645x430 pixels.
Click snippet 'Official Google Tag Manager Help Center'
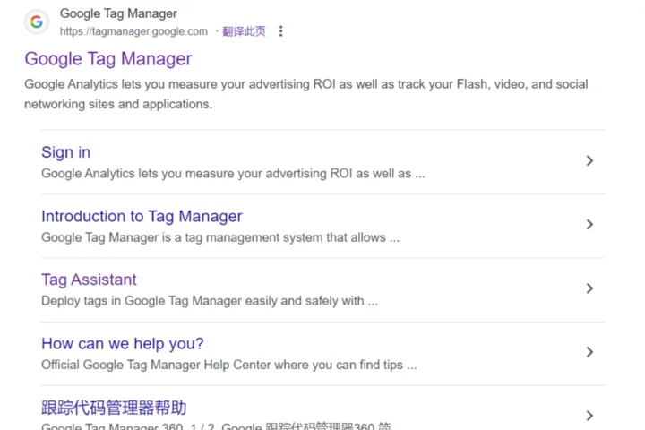pyautogui.click(x=229, y=365)
